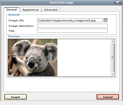The width and height of the screenshot is (123, 105).
Task: Switch to the General tab
Action: pos(12,9)
